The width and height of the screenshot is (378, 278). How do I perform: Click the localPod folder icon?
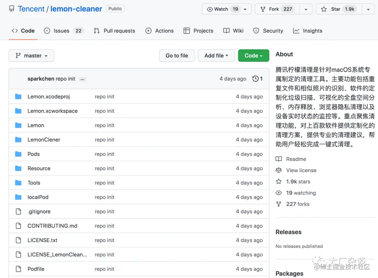pyautogui.click(x=18, y=197)
